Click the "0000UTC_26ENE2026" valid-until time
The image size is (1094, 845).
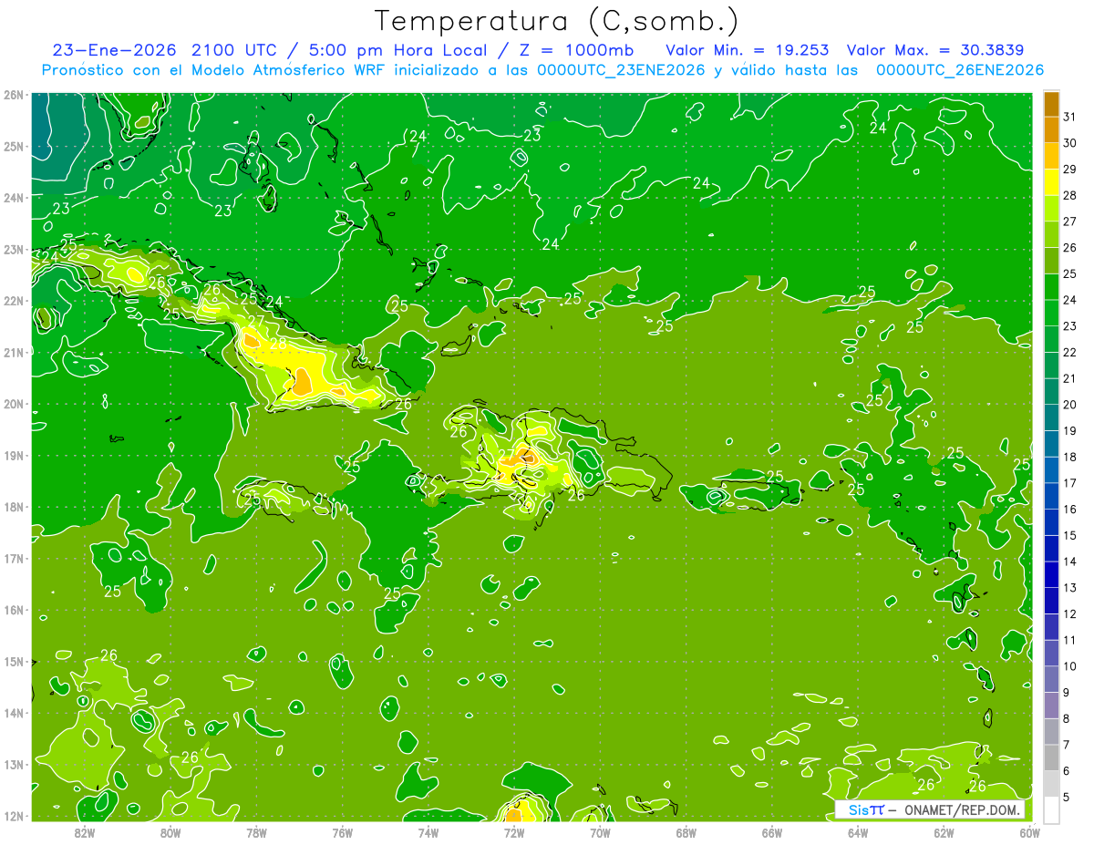(x=959, y=70)
